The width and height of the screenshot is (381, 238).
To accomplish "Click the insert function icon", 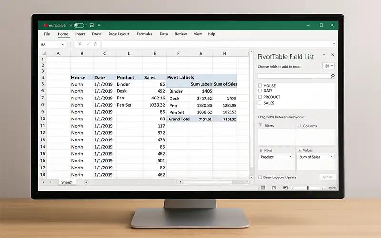I will (95, 44).
